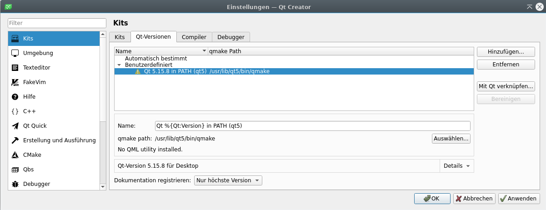
Task: Open the Dokumentation registrieren dropdown
Action: pyautogui.click(x=228, y=180)
